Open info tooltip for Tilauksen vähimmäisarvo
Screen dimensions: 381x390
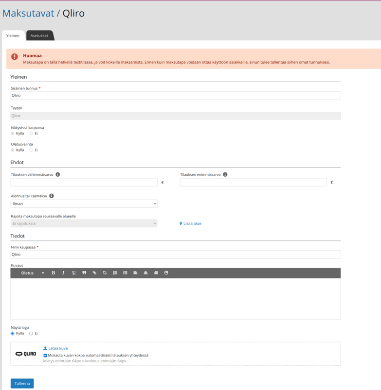click(x=58, y=175)
